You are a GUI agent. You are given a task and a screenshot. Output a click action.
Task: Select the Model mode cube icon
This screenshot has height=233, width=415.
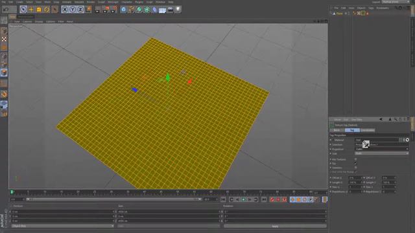tap(4, 31)
